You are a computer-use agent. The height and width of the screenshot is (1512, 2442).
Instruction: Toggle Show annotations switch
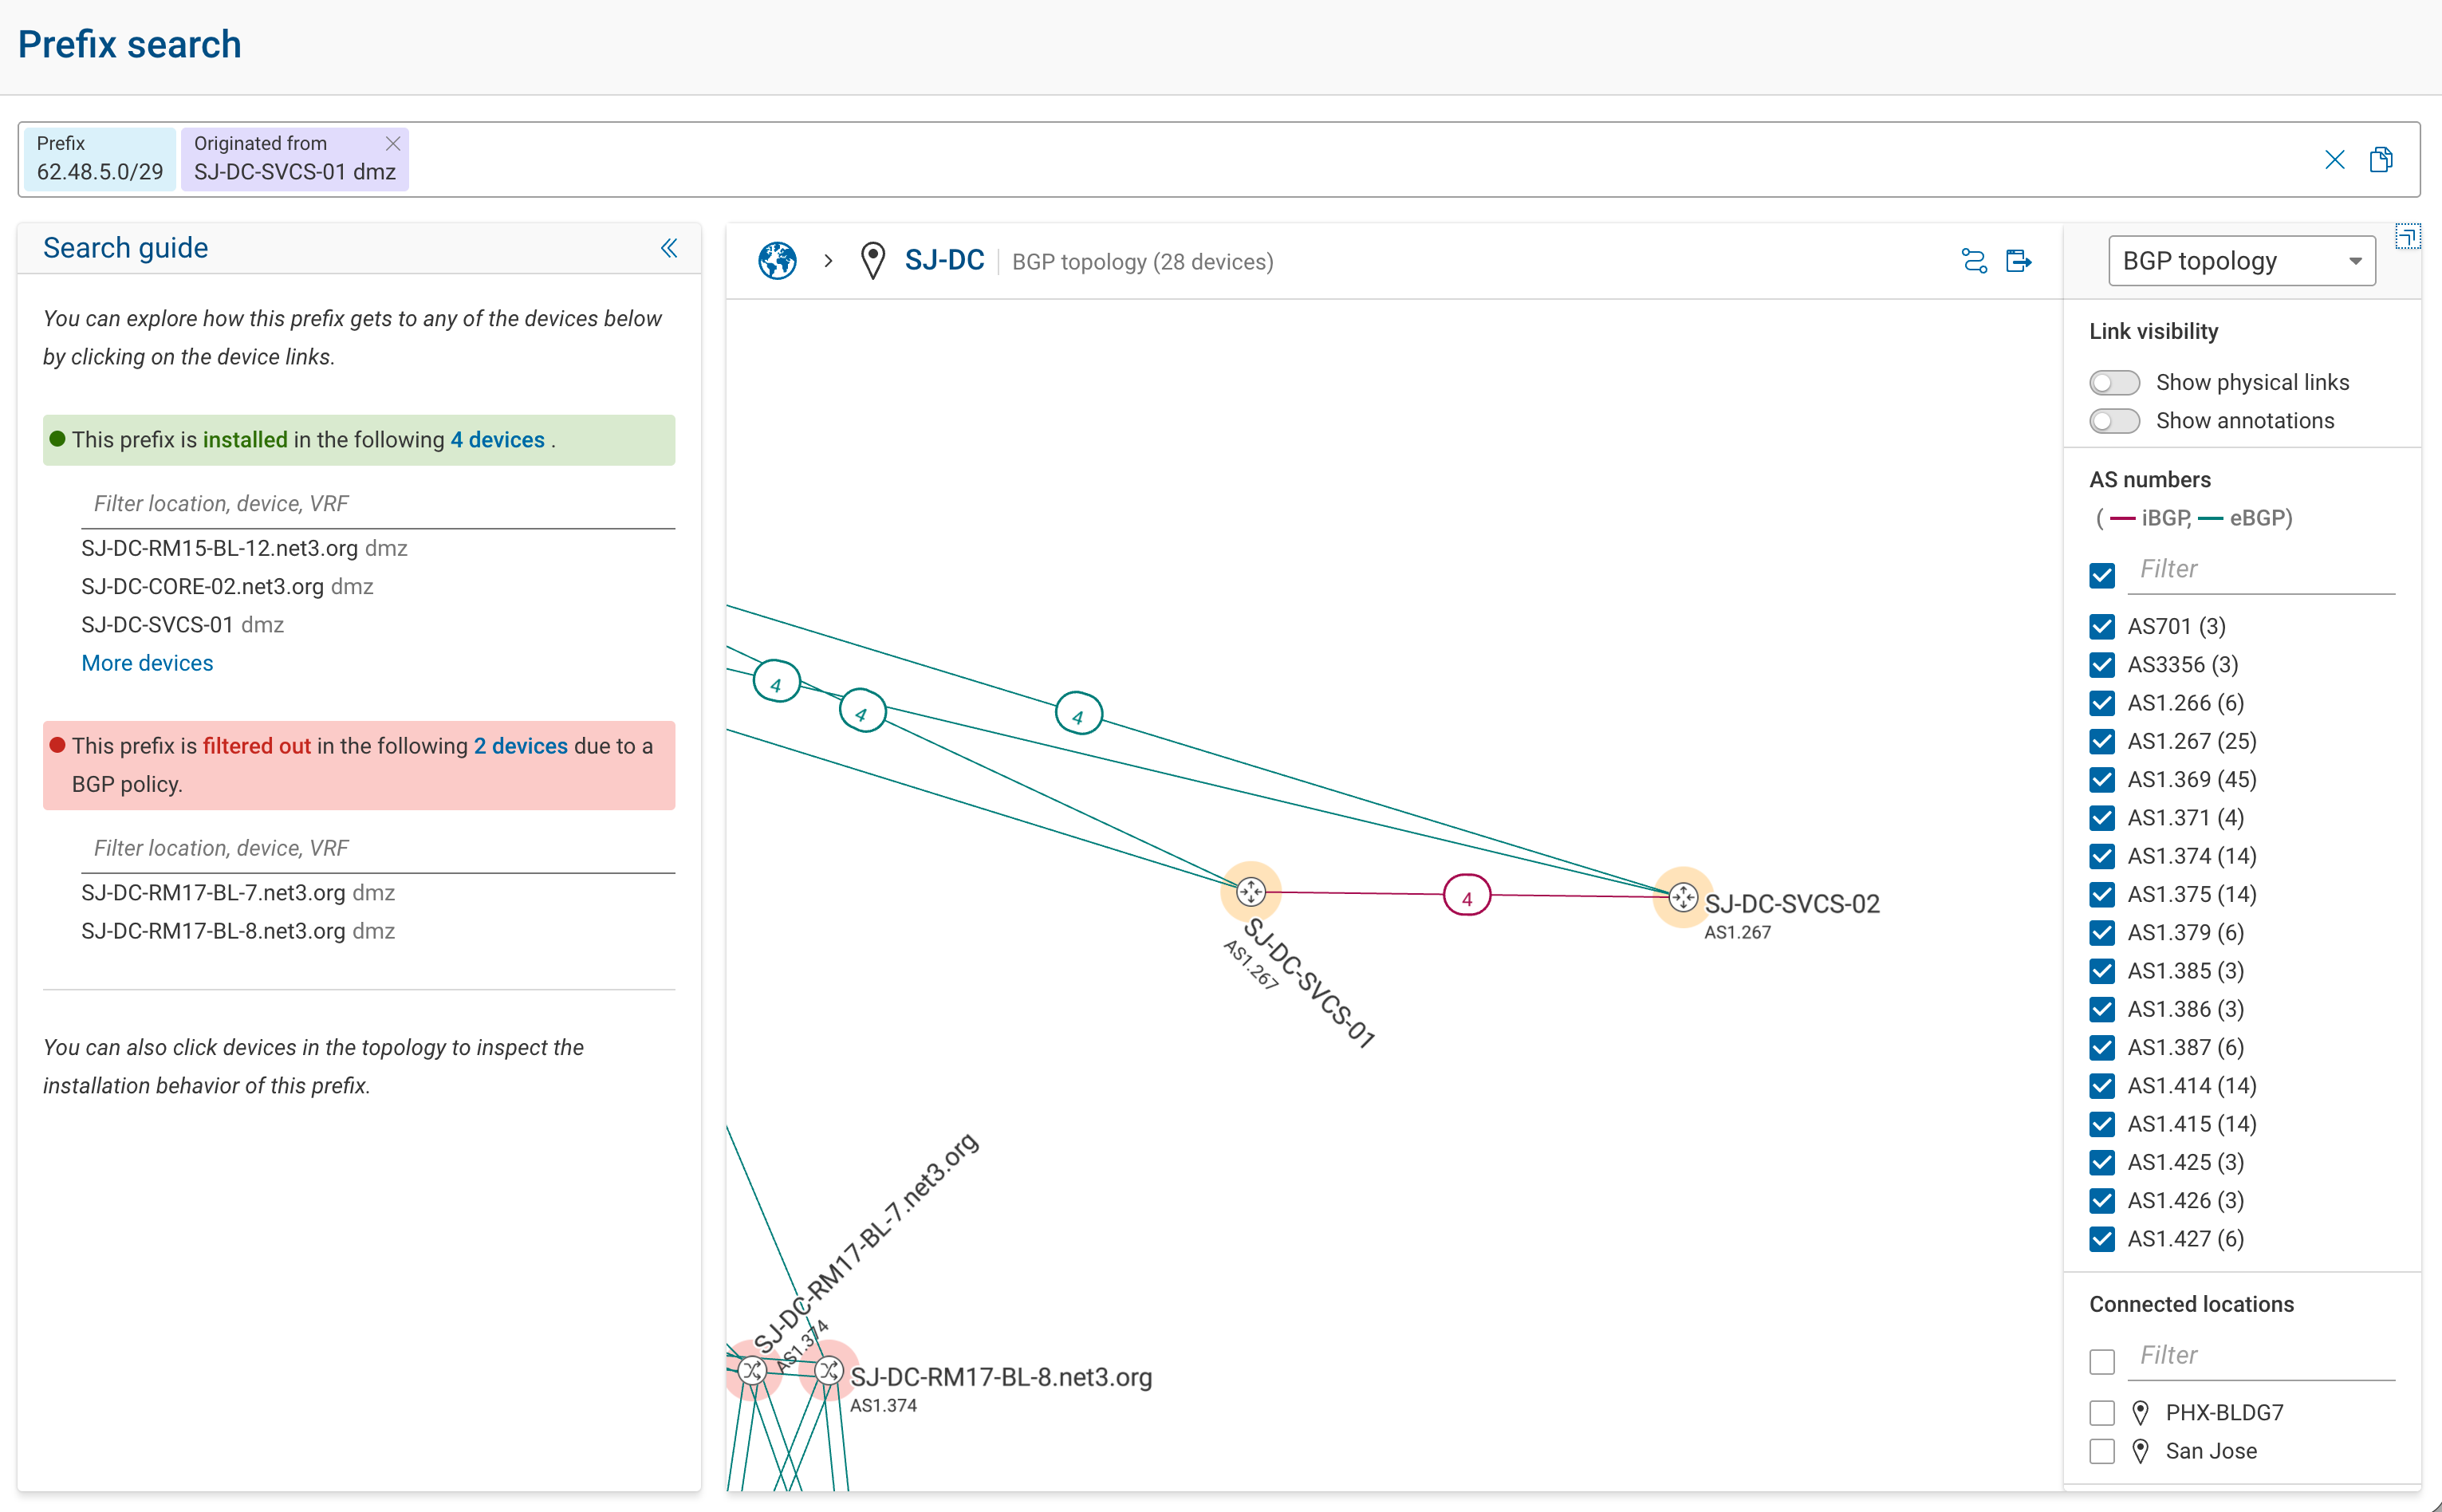pyautogui.click(x=2115, y=421)
